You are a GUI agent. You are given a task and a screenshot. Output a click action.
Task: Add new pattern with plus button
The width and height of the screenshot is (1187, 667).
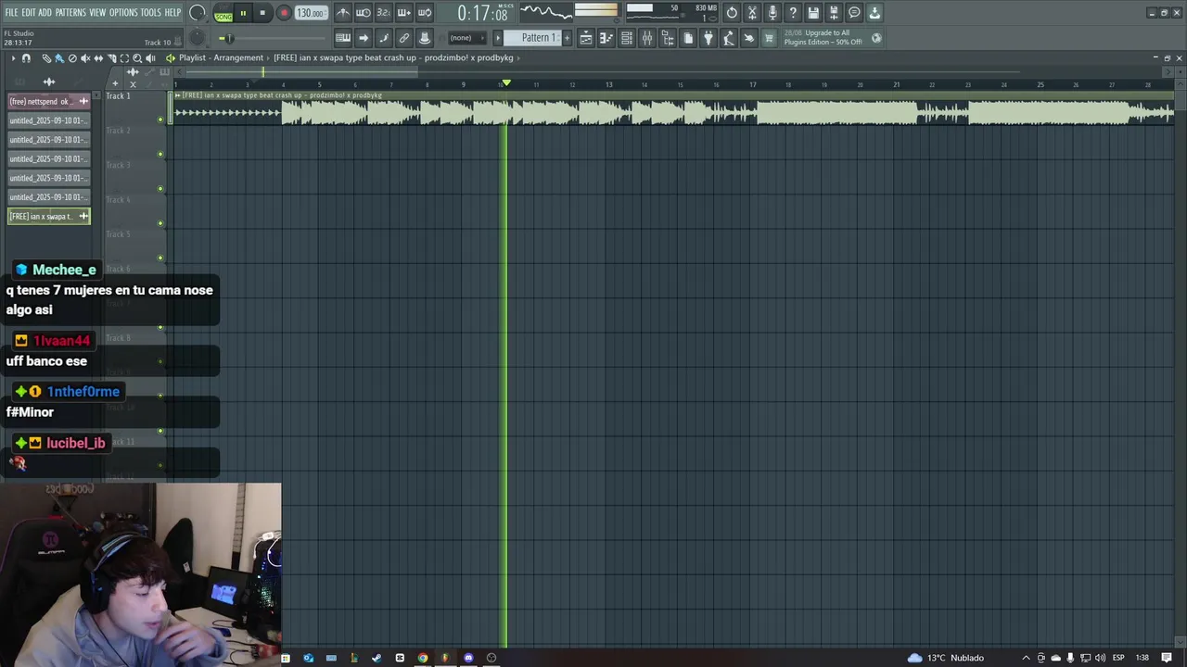pyautogui.click(x=567, y=38)
